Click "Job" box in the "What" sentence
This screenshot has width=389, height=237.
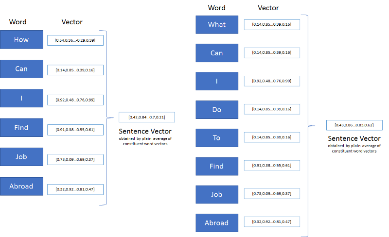point(216,194)
